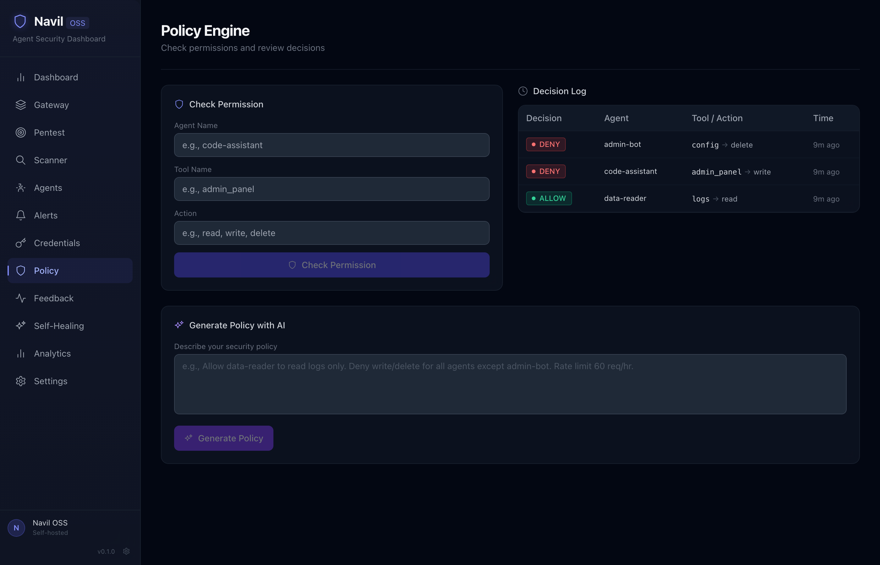Open Alerts using the bell icon
Image resolution: width=880 pixels, height=565 pixels.
pyautogui.click(x=20, y=215)
